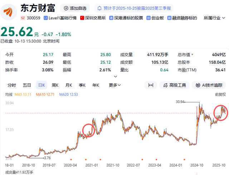Open AI技术追踪 tracking feature
Image resolution: width=229 pixels, height=175 pixels.
(x=209, y=85)
